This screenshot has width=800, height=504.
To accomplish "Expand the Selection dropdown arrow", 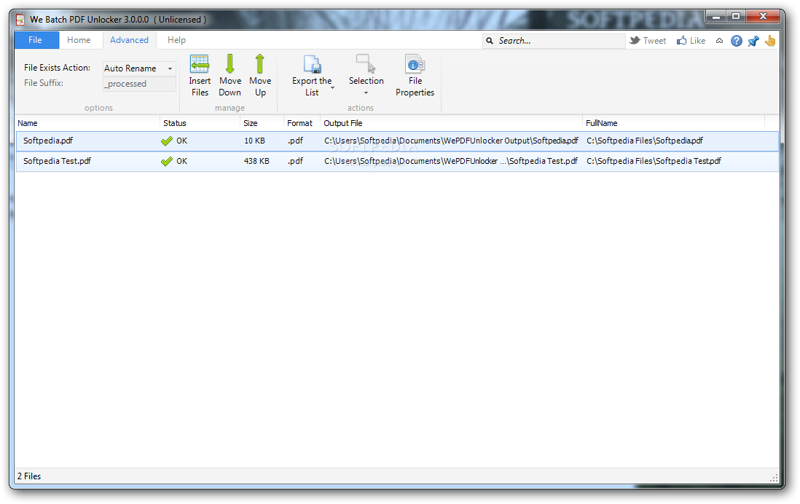I will point(366,92).
